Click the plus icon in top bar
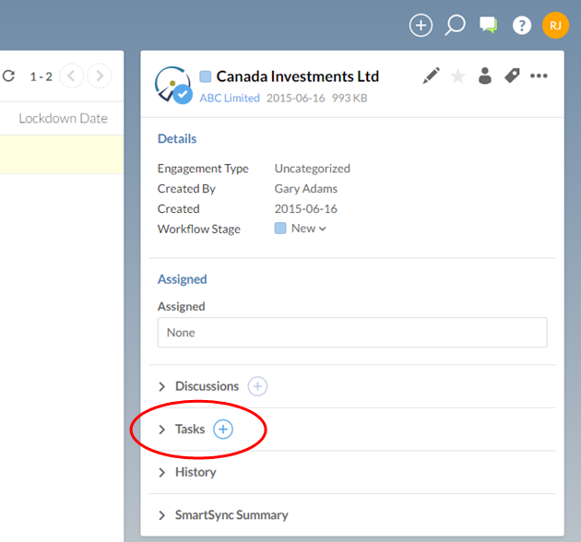This screenshot has width=581, height=542. [x=421, y=26]
